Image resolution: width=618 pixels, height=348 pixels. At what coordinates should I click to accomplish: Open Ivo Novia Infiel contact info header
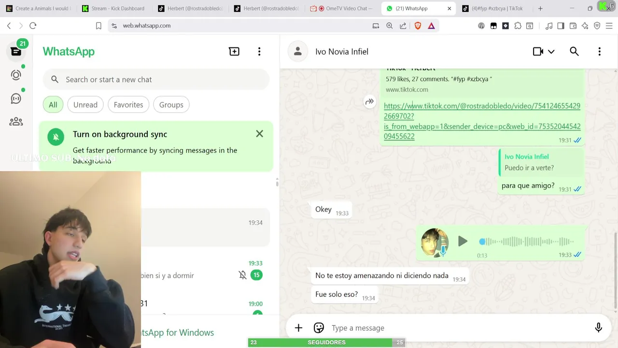tap(342, 51)
